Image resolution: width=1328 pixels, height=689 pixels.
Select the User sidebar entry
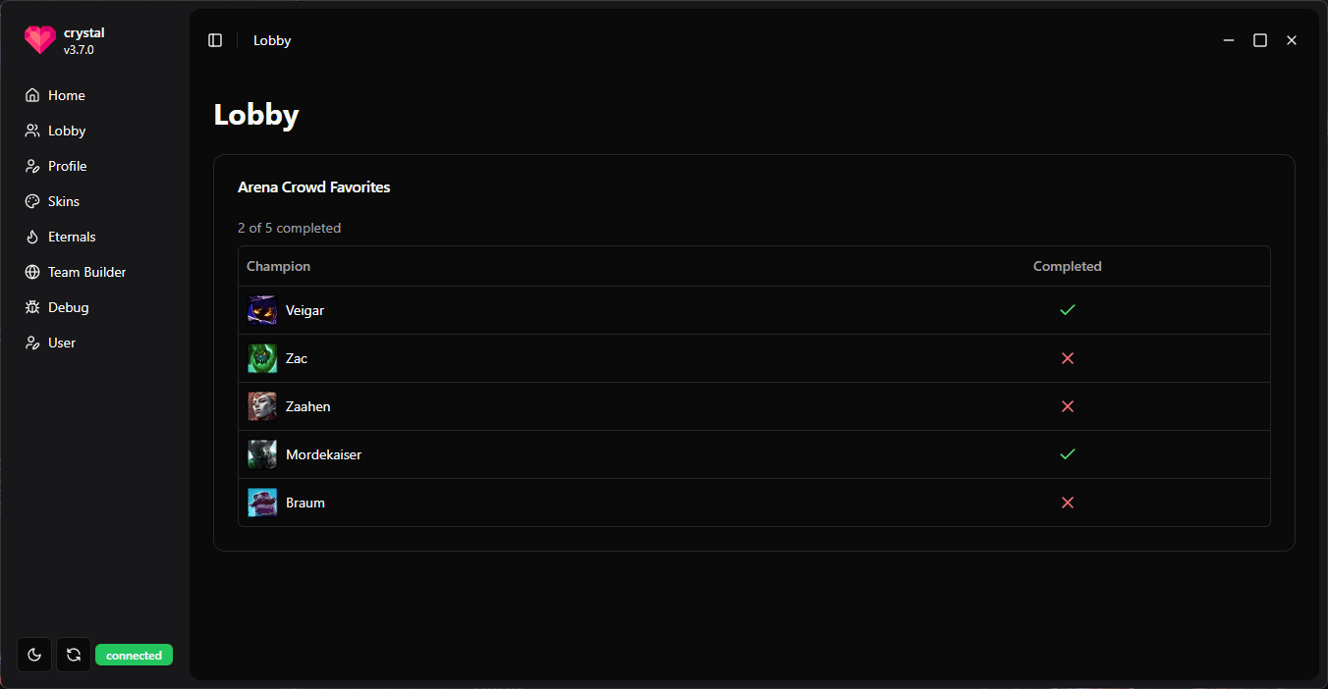tap(62, 343)
